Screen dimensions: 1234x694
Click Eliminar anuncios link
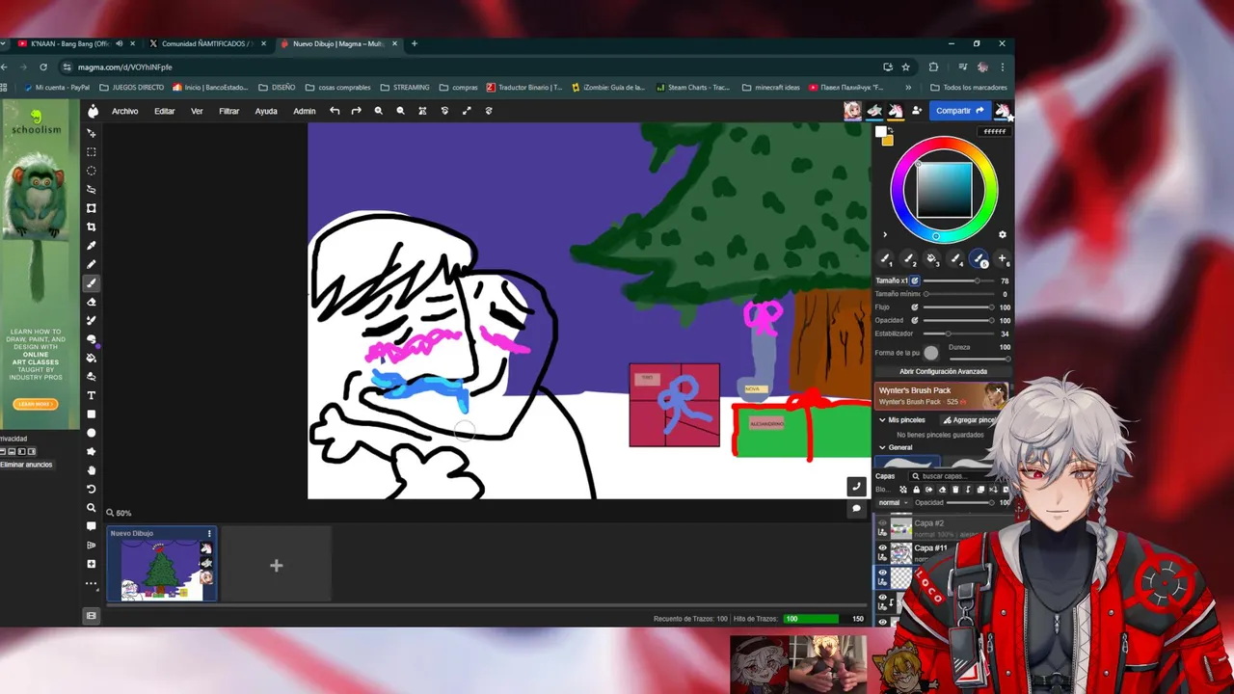coord(26,465)
